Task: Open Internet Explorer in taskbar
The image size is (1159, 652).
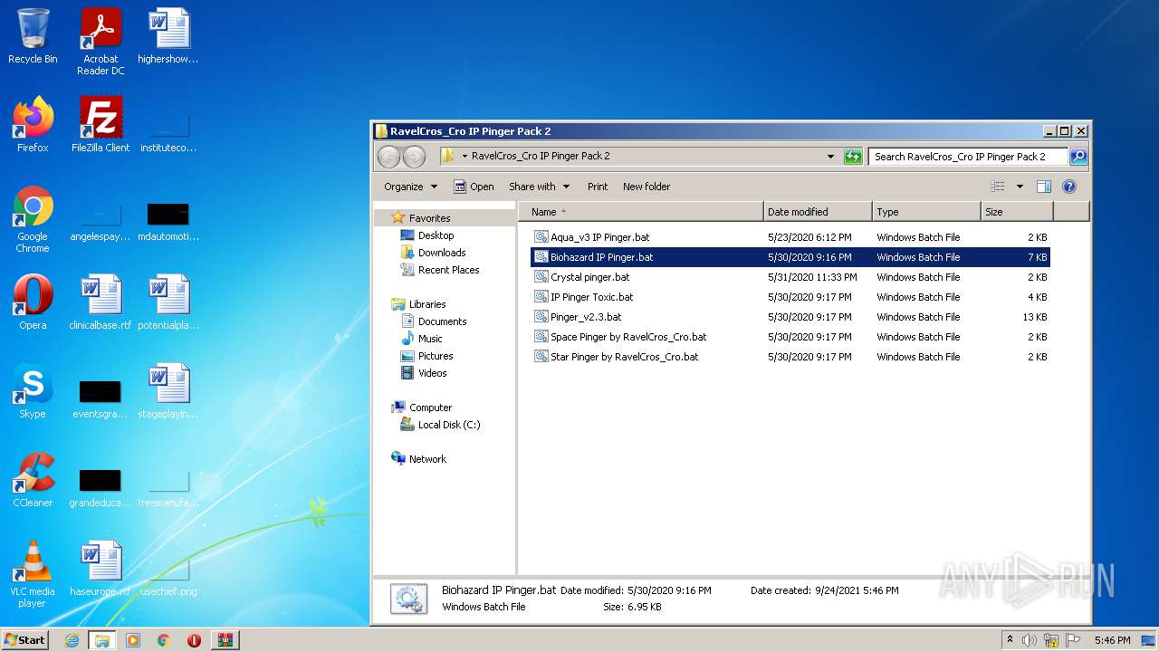Action: pyautogui.click(x=72, y=640)
